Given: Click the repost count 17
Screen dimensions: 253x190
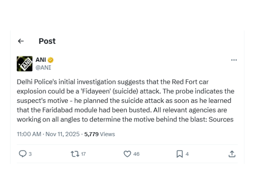Looking at the screenshot, I should click(83, 154).
